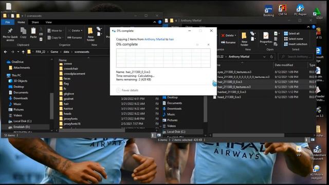Click Game in the breadcrumb path

[54, 52]
